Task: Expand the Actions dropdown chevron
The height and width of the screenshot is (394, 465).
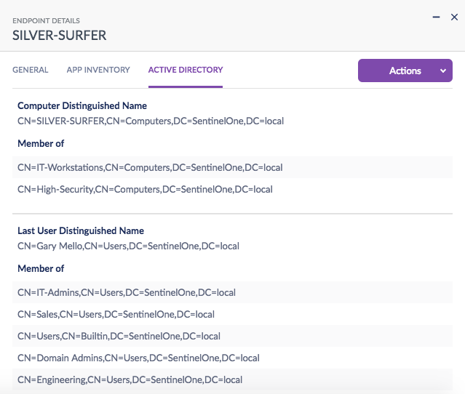Action: 442,71
